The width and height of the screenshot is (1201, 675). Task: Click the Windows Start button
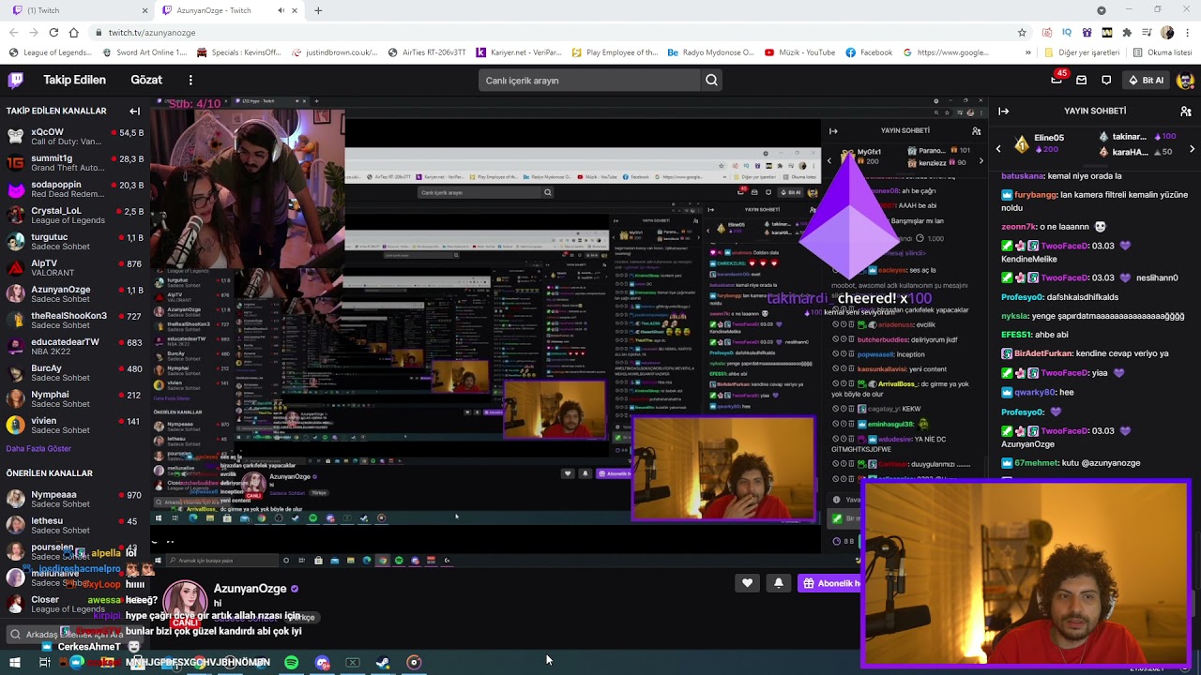coord(14,663)
